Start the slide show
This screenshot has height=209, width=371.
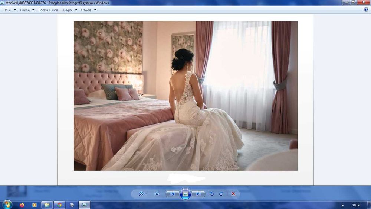pyautogui.click(x=185, y=194)
